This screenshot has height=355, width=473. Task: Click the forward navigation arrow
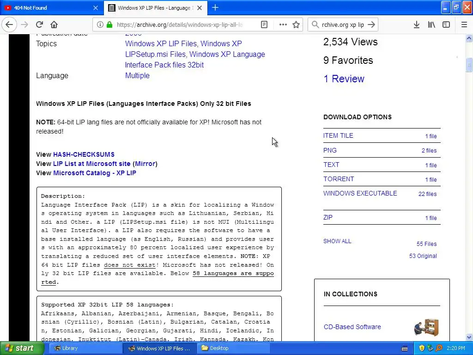25,24
